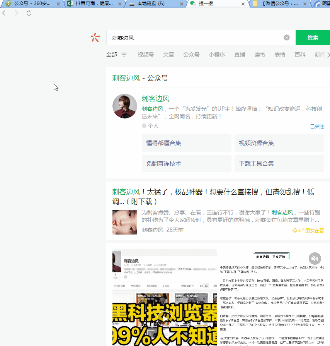330x346 pixels.
Task: Select the 全部 category tab
Action: 111,55
